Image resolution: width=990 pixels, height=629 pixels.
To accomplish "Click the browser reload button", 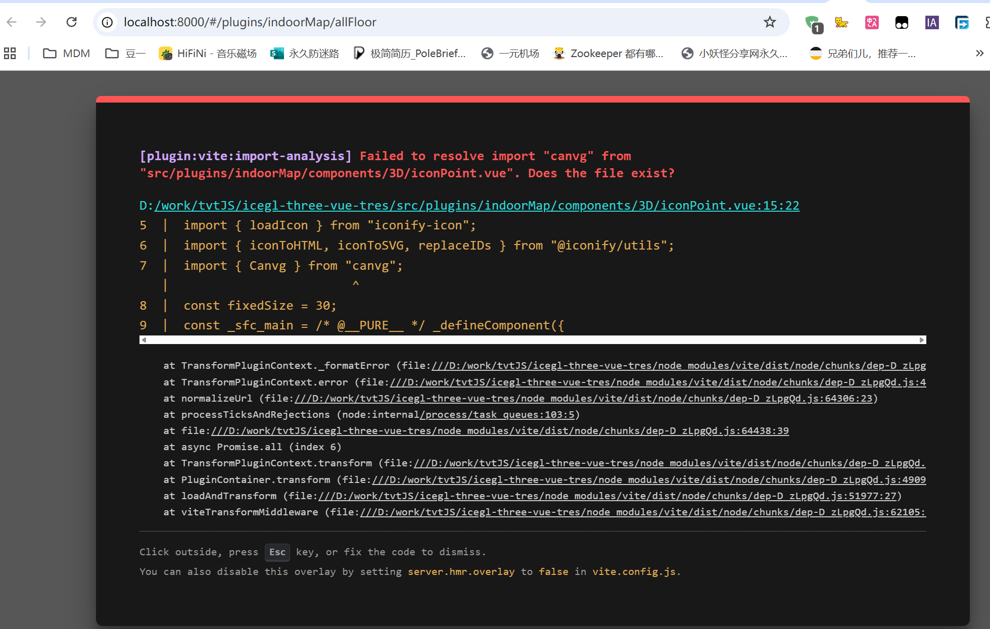I will coord(72,22).
